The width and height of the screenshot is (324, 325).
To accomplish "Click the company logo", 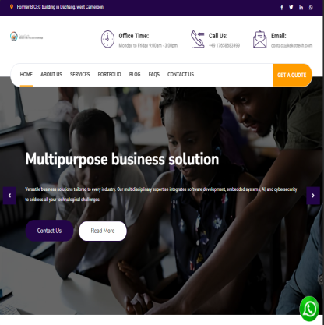I will coord(26,37).
